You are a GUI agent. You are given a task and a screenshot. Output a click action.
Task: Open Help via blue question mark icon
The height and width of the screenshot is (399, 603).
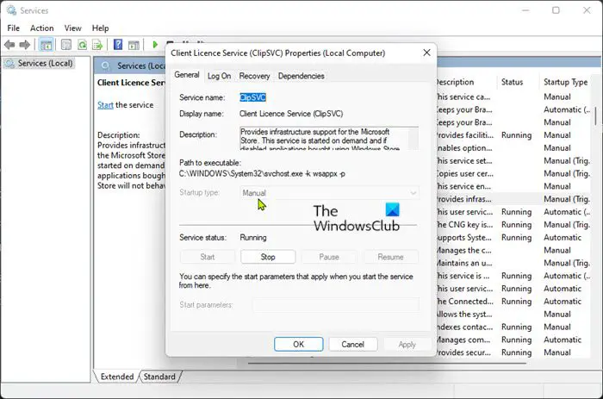tap(118, 45)
